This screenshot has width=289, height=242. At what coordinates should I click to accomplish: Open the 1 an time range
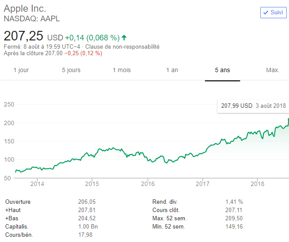click(172, 70)
